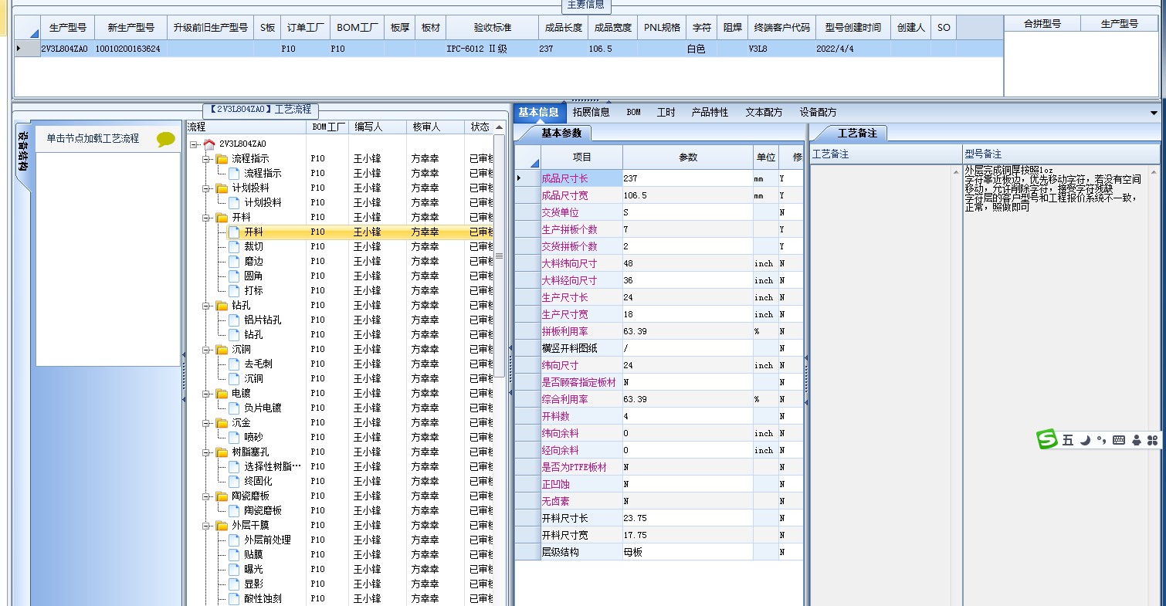Click the document icon beside 磨边

[234, 261]
